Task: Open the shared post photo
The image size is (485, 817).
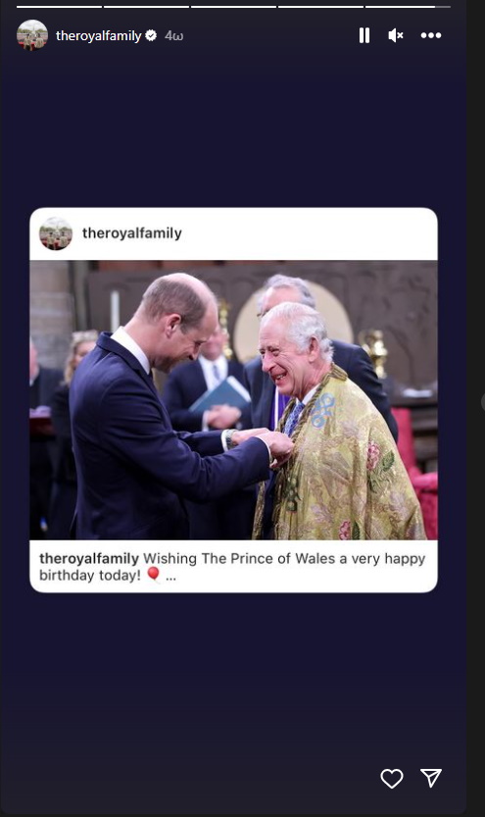Action: 233,400
